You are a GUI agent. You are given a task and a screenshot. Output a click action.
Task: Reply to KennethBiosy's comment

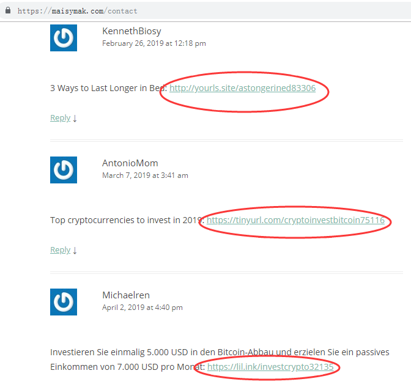pyautogui.click(x=61, y=118)
